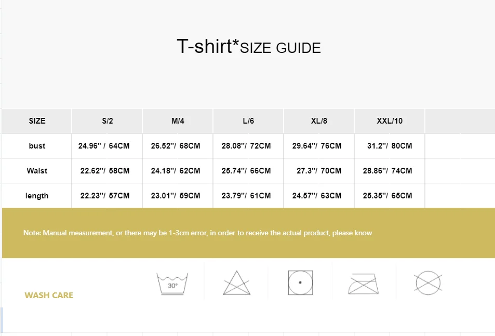Click the 26.52"/ 68CM bust cell
Viewport: 495px width, 336px height.
tap(176, 146)
